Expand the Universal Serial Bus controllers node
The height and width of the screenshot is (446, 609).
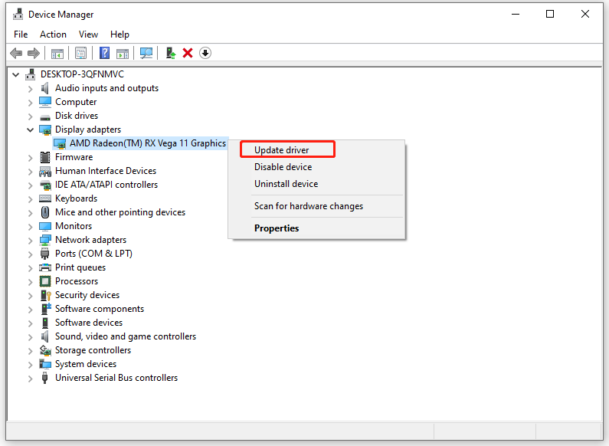pos(31,378)
